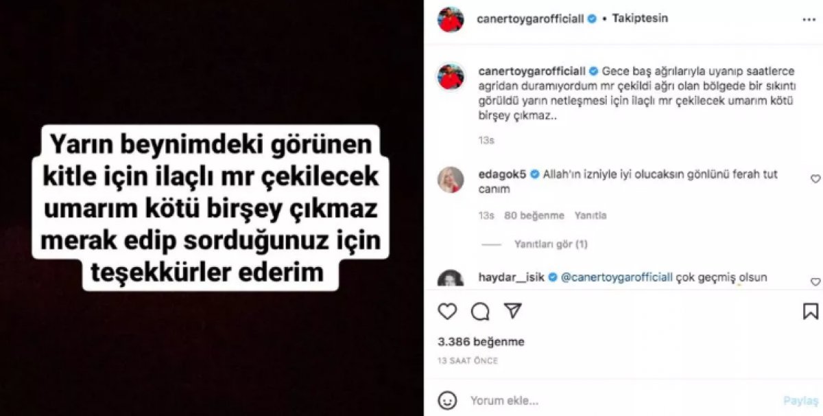Like edagok5's comment with the heart

[815, 179]
